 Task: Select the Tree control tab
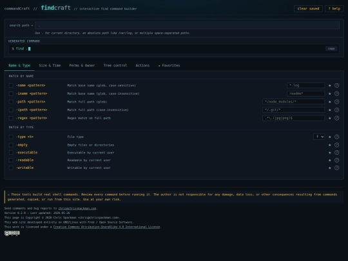coord(115,66)
